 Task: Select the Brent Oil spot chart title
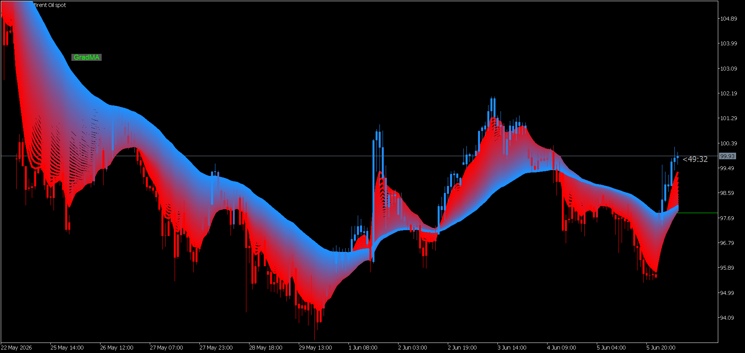50,5
